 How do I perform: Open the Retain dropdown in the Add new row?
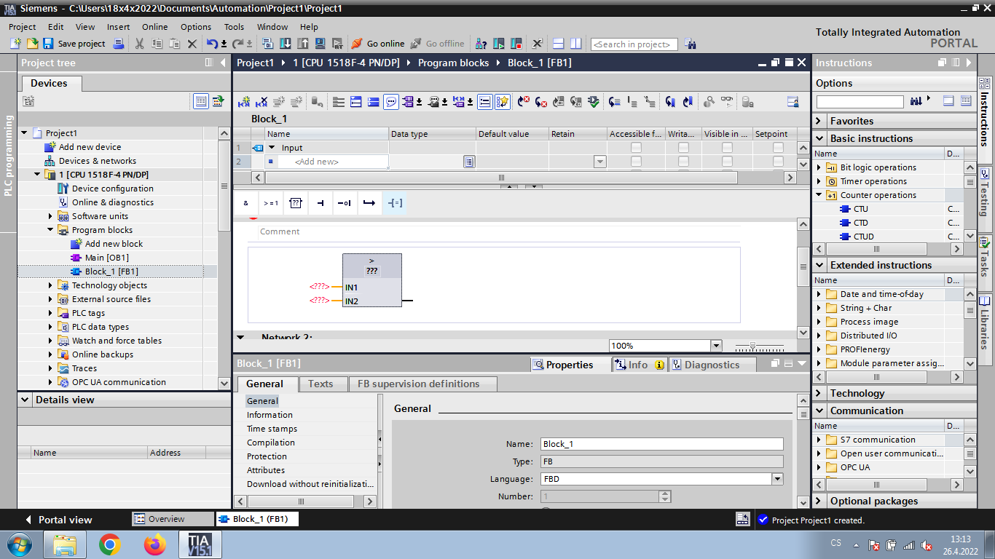coord(600,162)
